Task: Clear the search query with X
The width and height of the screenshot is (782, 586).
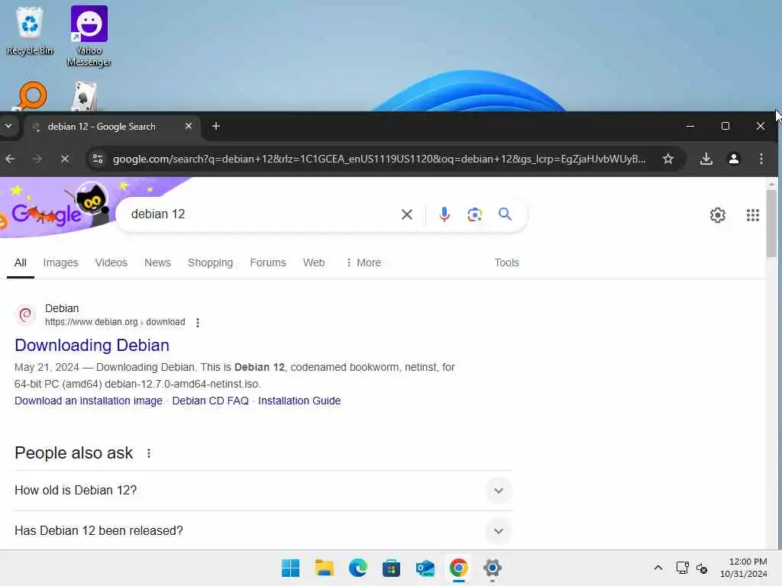Action: coord(407,214)
